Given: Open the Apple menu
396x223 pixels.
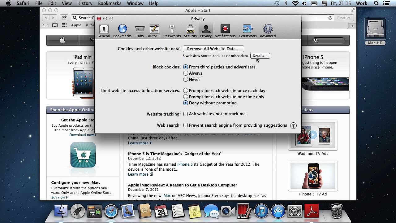Looking at the screenshot, I should point(8,3).
